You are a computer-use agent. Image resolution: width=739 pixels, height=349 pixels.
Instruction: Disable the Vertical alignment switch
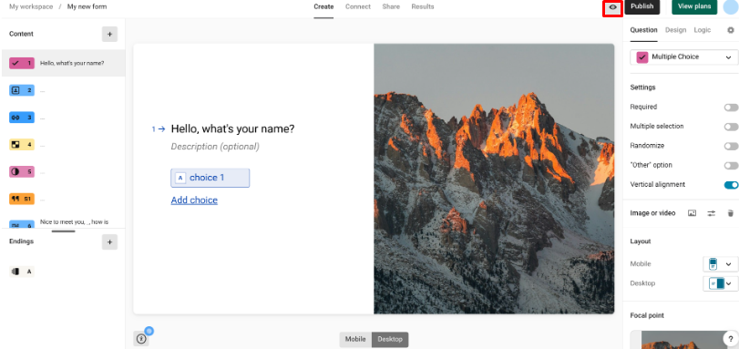tap(731, 185)
